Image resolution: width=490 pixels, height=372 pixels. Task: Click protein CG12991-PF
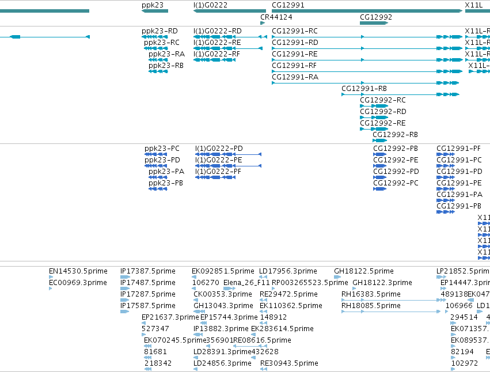(x=446, y=154)
